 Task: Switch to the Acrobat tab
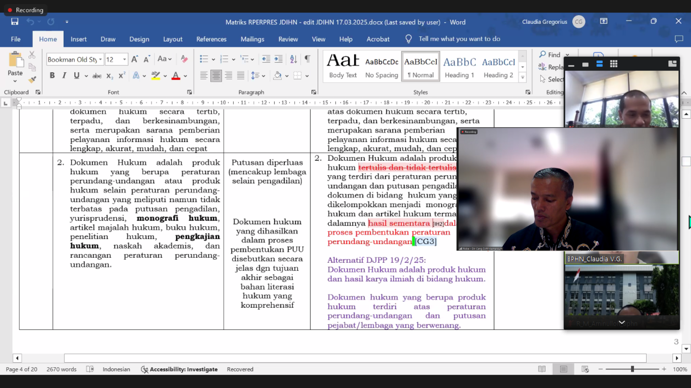point(378,39)
